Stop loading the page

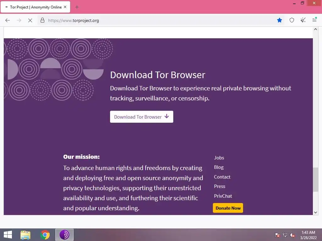pyautogui.click(x=30, y=20)
